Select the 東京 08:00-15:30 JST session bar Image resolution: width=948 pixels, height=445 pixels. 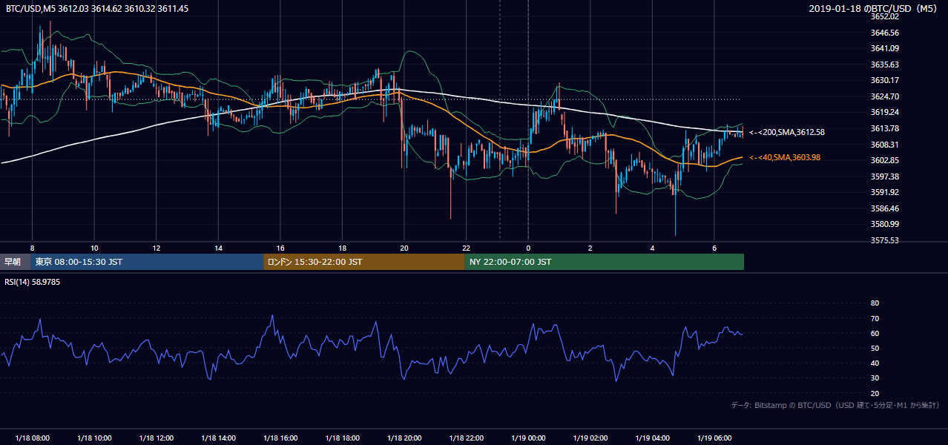coord(147,262)
